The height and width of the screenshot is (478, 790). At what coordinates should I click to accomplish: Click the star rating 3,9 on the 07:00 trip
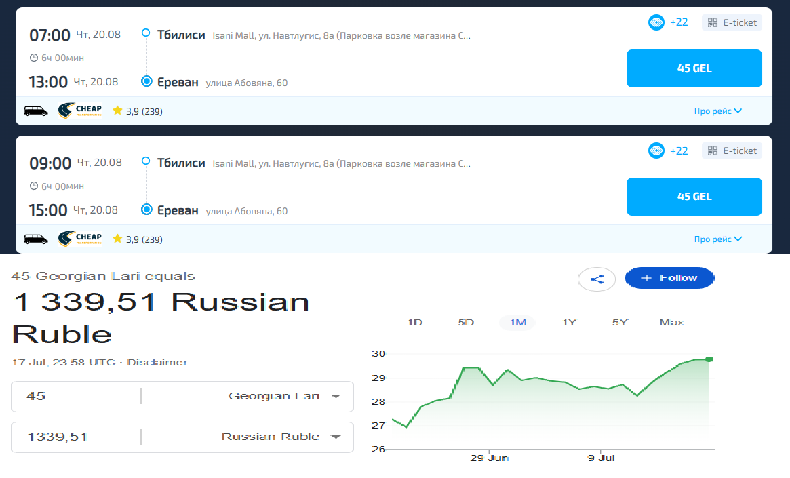pyautogui.click(x=138, y=111)
